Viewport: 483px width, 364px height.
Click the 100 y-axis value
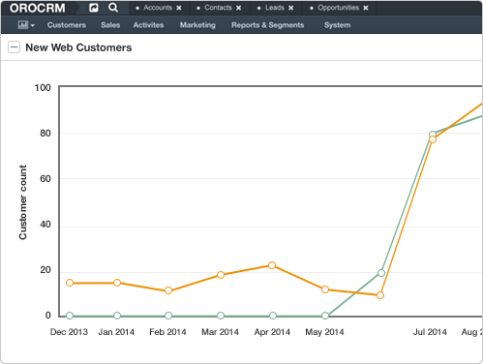click(x=43, y=87)
